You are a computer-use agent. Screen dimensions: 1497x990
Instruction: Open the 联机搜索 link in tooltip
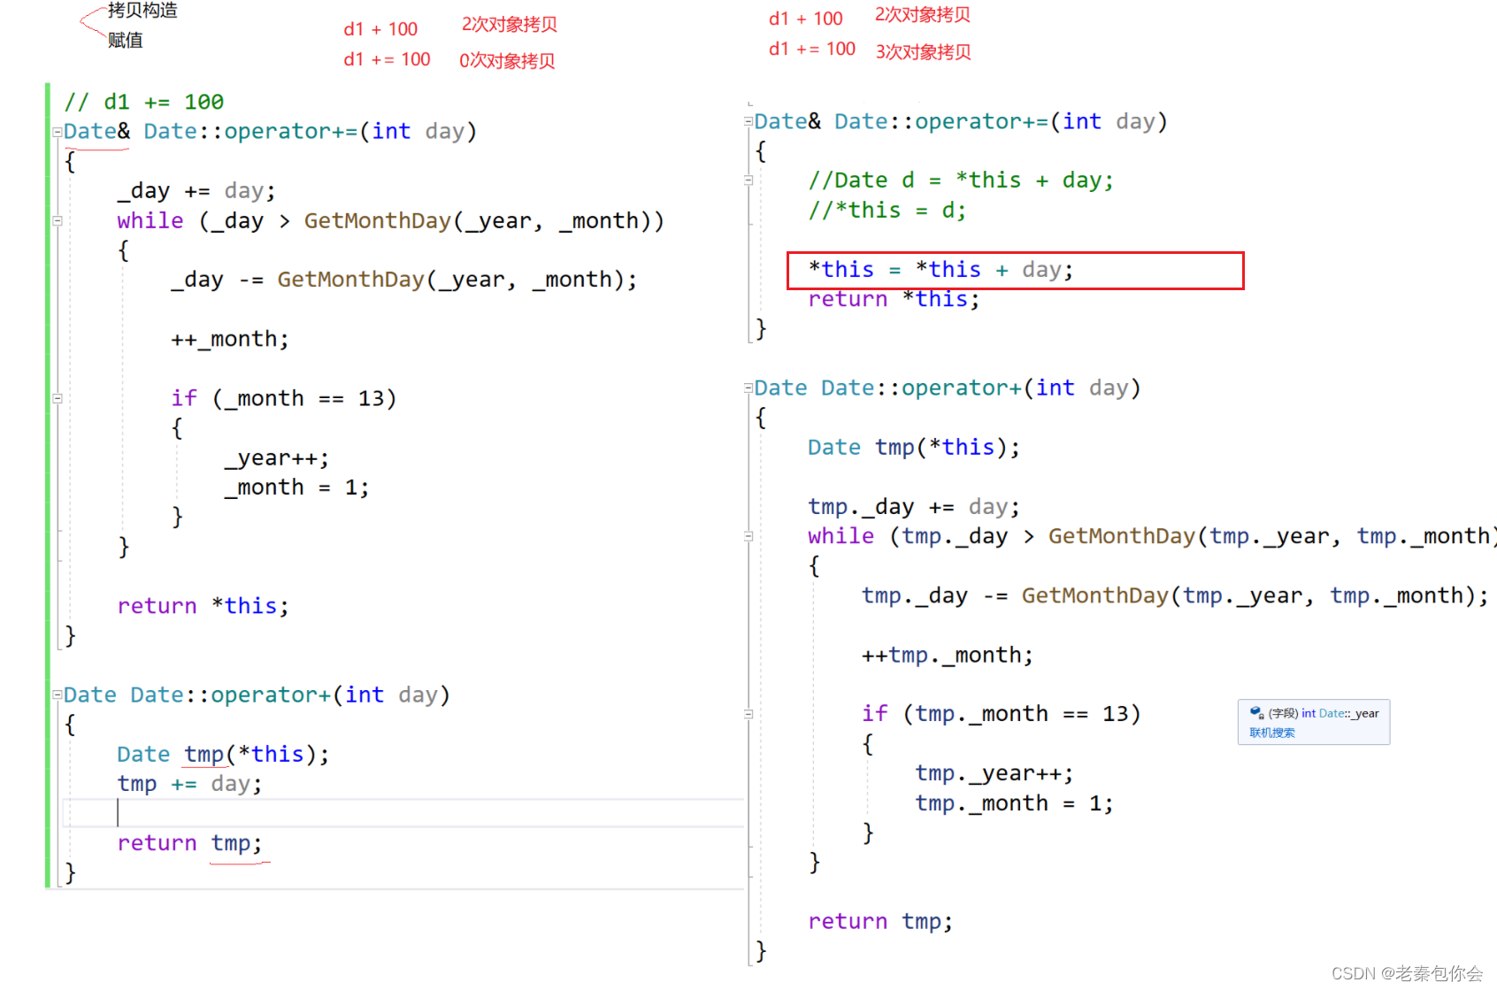(1272, 733)
